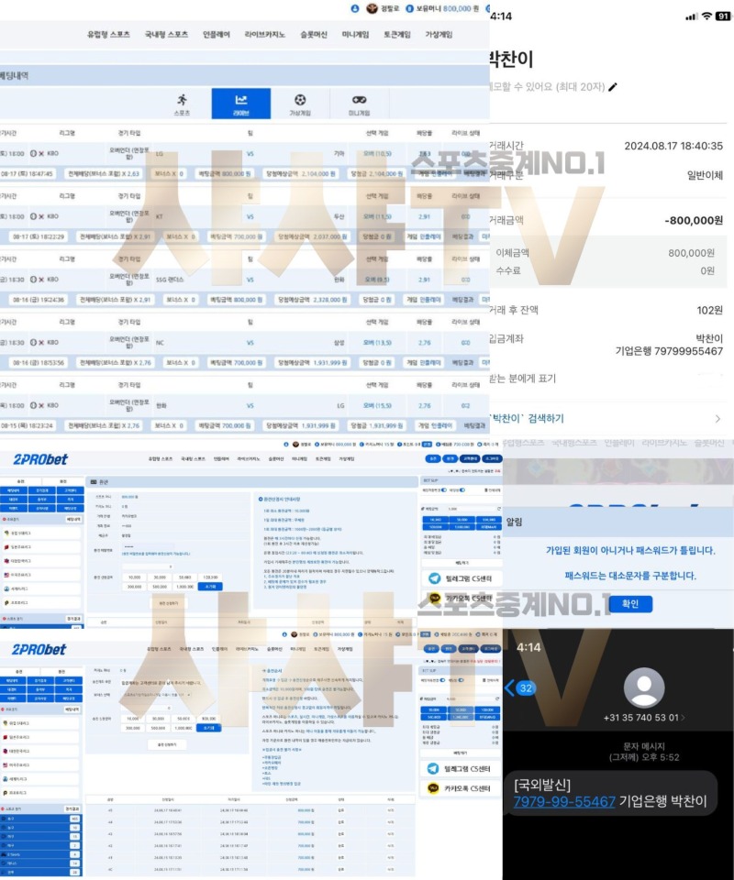This screenshot has height=880, width=734.
Task: Tap the sender contact avatar in messages
Action: click(x=644, y=688)
